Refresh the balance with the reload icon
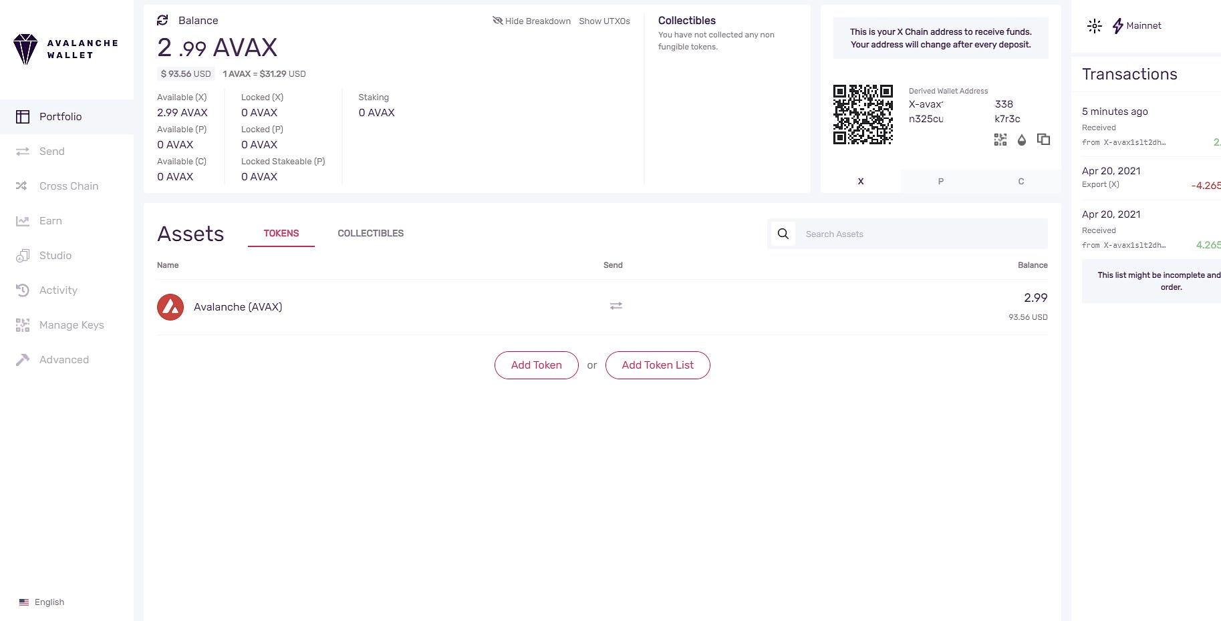The width and height of the screenshot is (1221, 621). (x=162, y=21)
